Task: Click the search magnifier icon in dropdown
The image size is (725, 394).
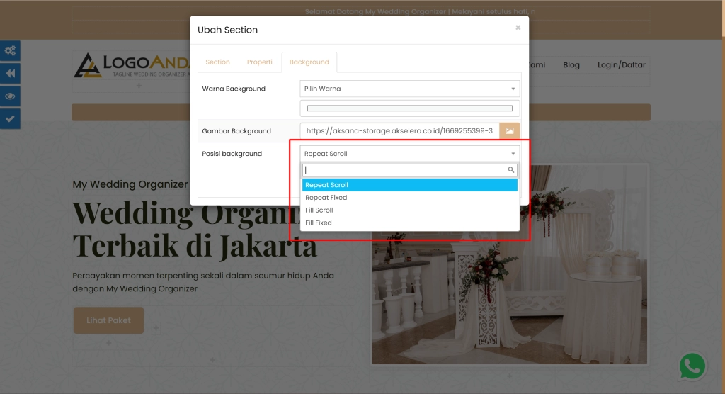Action: pyautogui.click(x=511, y=171)
